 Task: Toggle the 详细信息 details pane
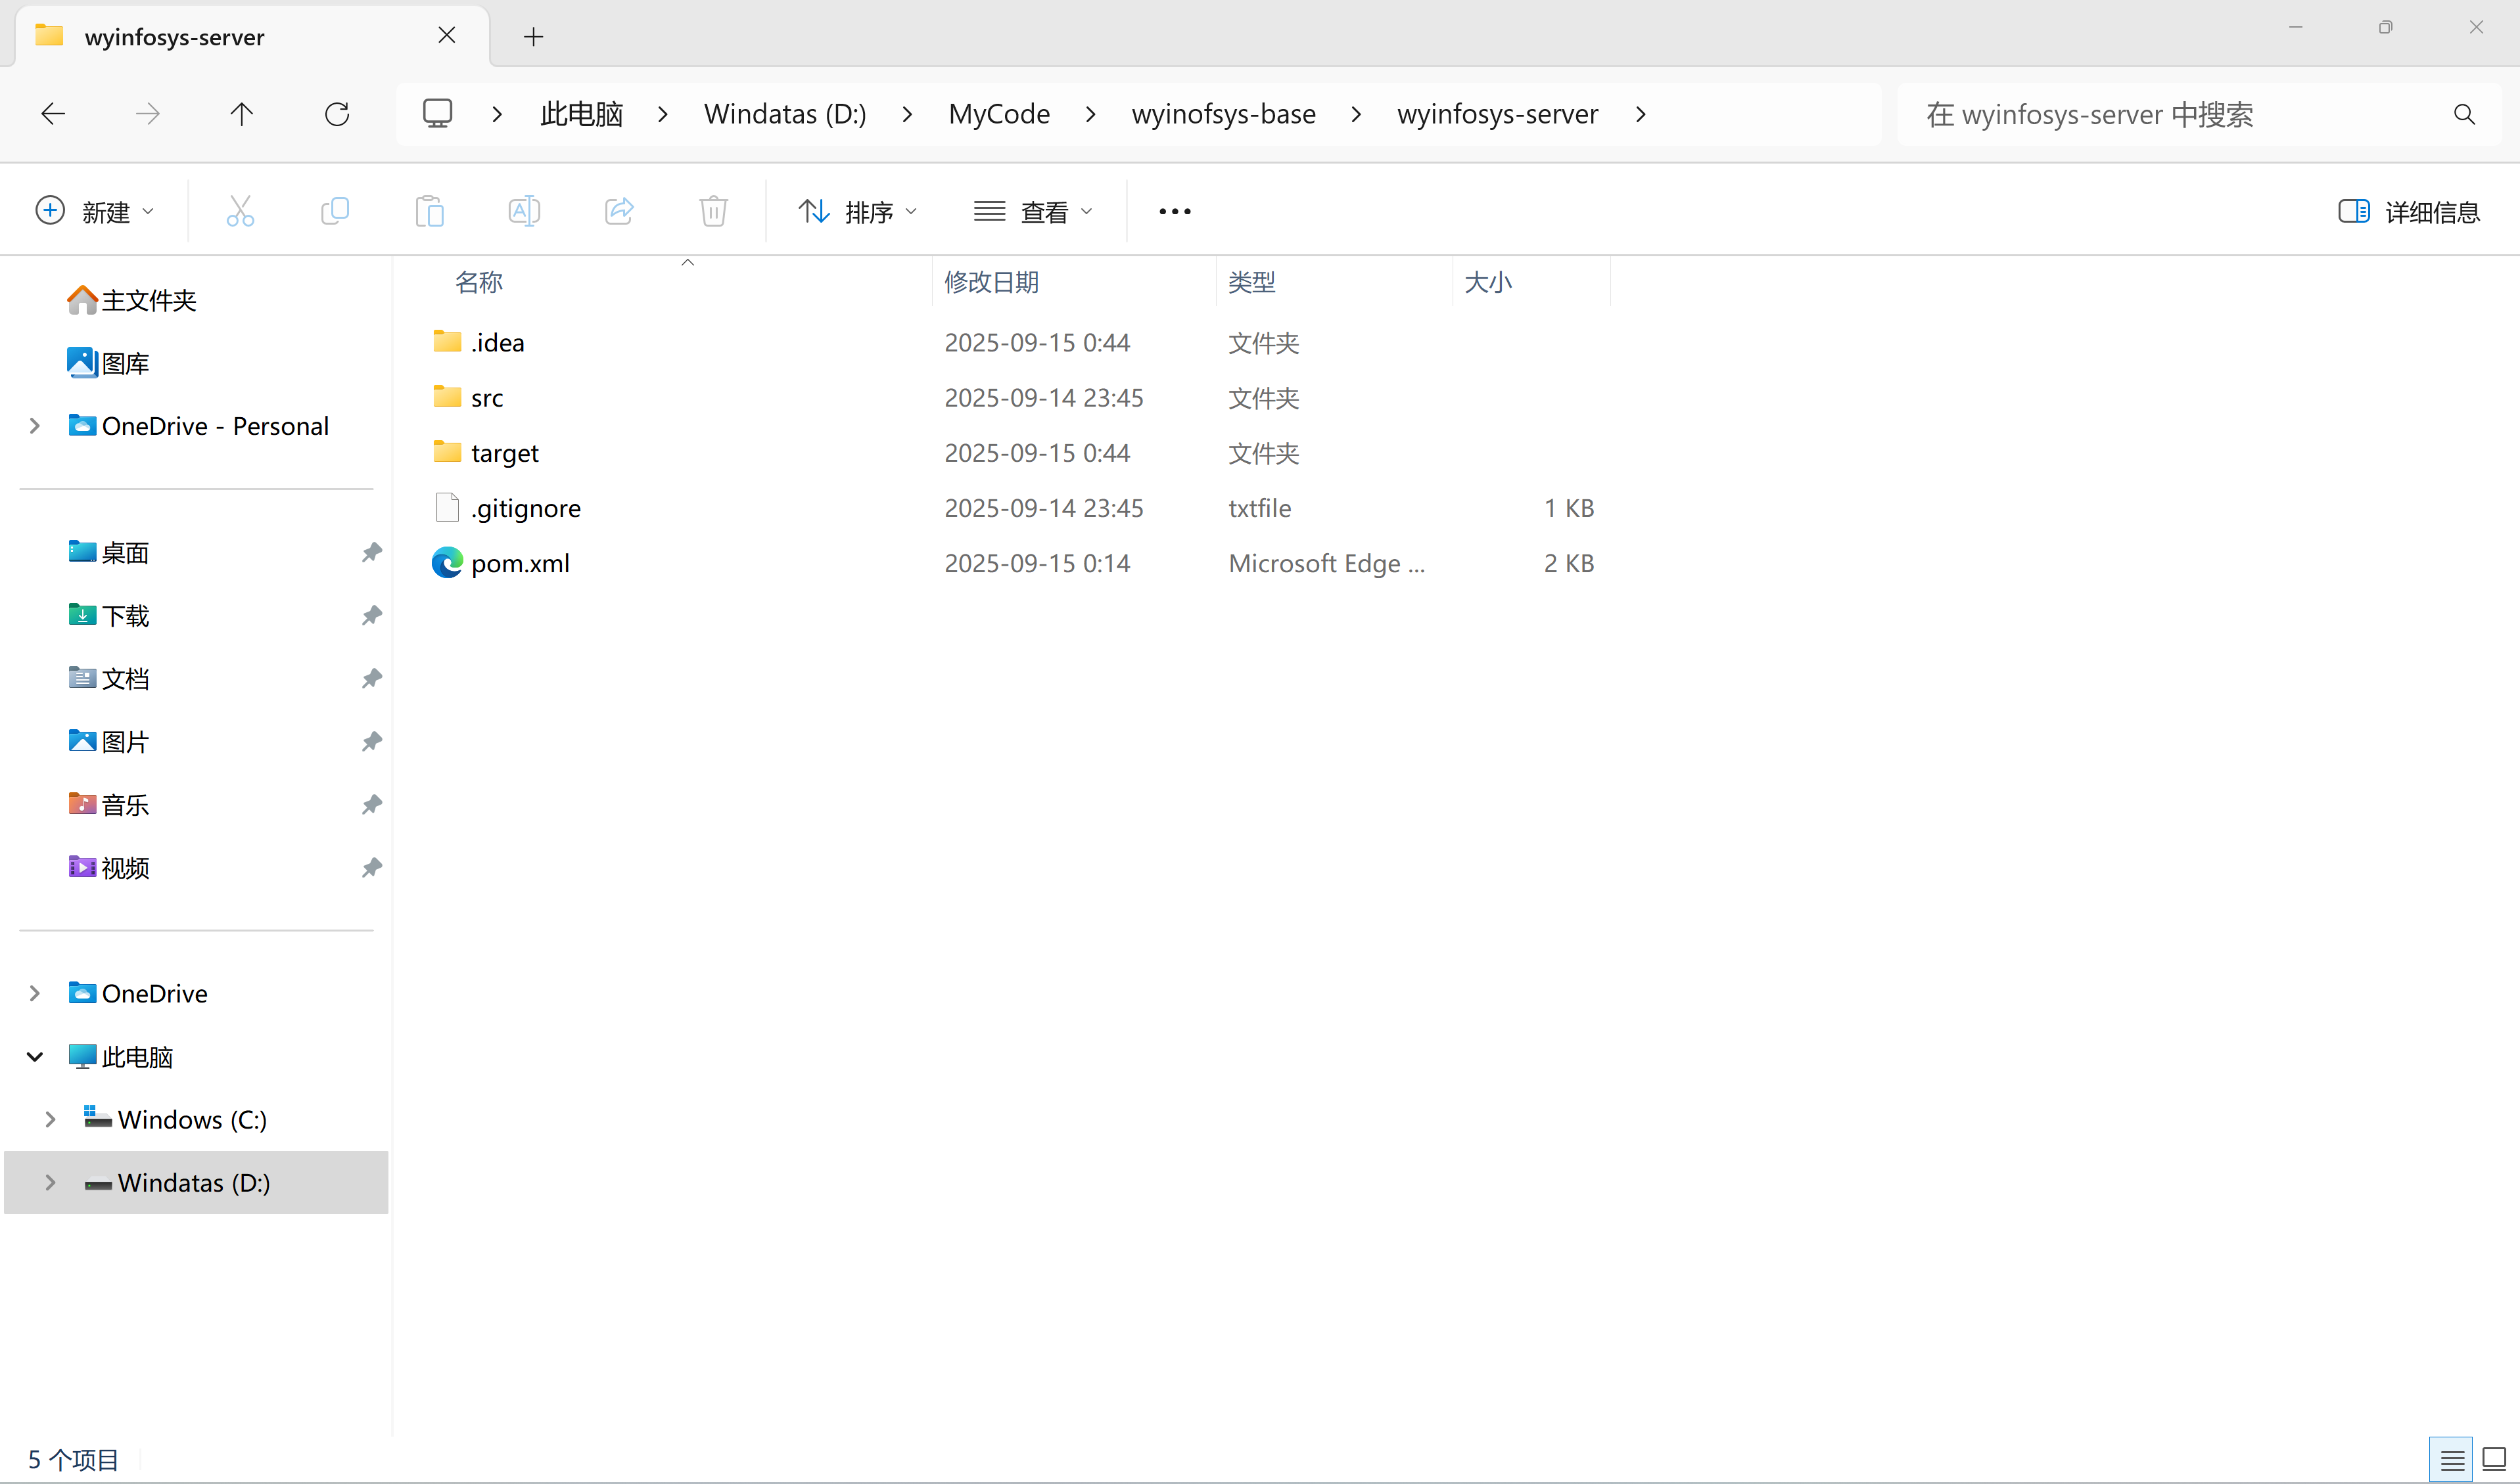[x=2411, y=211]
